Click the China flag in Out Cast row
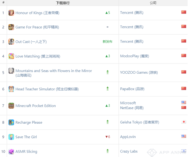The height and width of the screenshot is (157, 188). pos(184,41)
